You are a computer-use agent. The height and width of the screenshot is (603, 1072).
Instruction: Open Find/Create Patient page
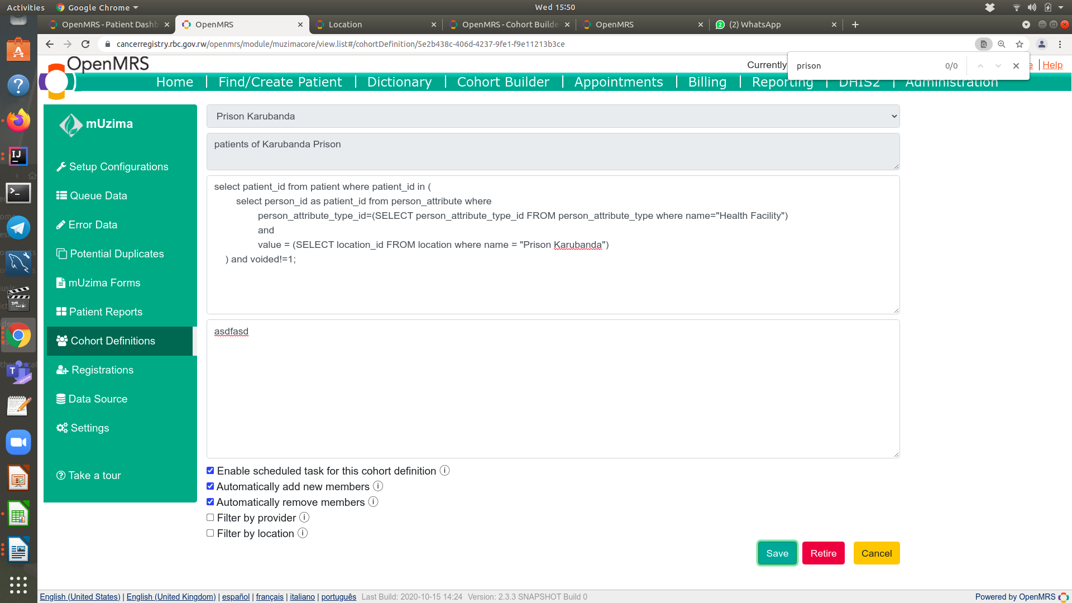click(x=280, y=82)
